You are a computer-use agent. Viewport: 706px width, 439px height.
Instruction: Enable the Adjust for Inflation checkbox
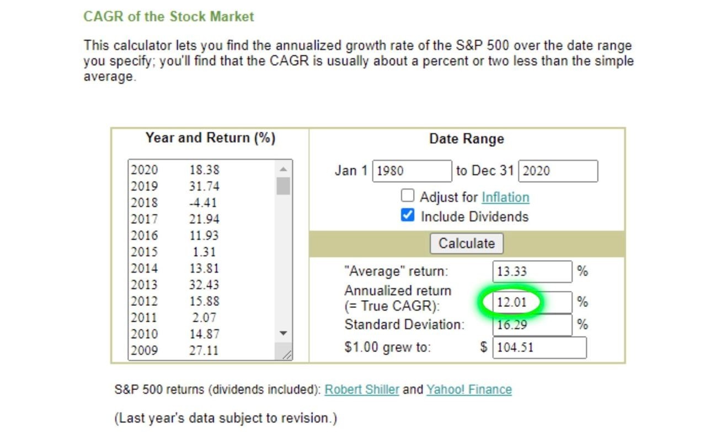click(408, 196)
